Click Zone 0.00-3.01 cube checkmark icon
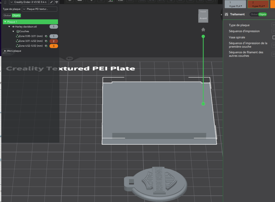 (46, 36)
